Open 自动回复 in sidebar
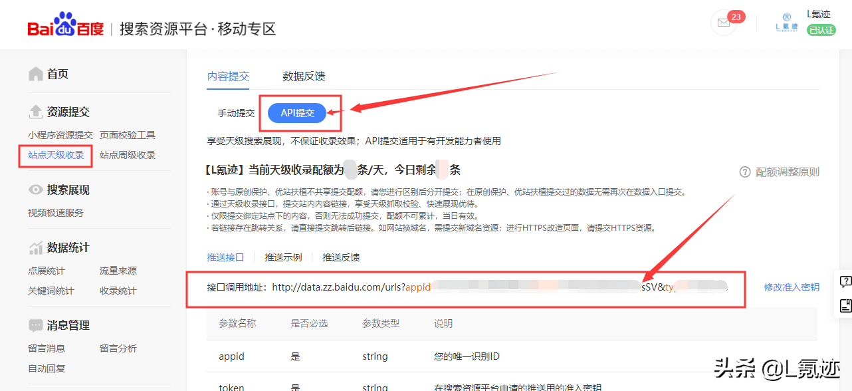Viewport: 852px width, 391px height. [47, 368]
